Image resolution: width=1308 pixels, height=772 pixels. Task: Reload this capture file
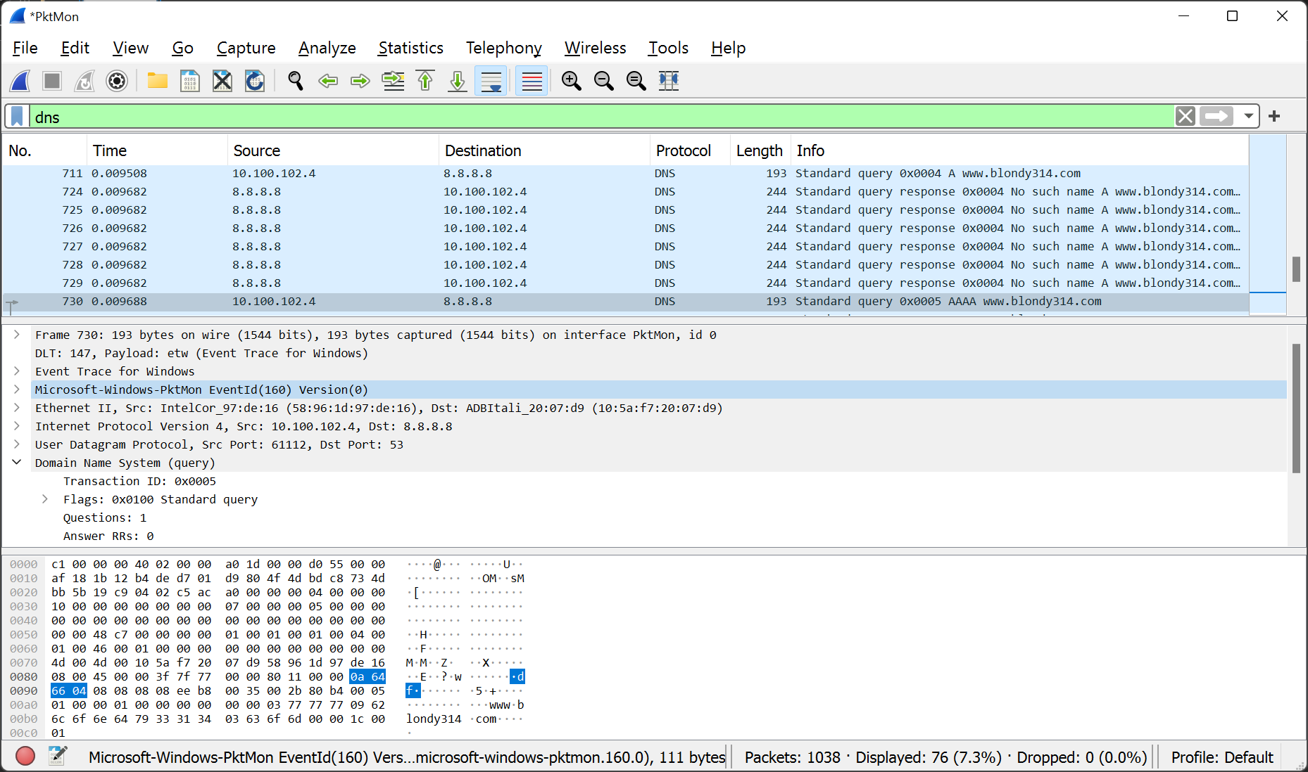tap(255, 81)
